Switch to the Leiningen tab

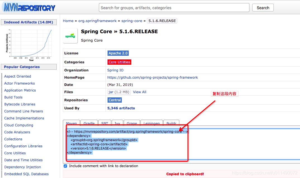[x=151, y=123]
